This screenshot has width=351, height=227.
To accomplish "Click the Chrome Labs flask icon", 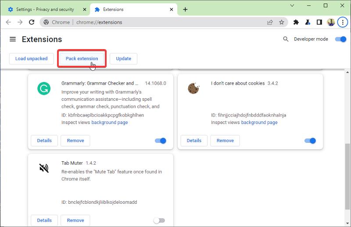I will [308, 22].
